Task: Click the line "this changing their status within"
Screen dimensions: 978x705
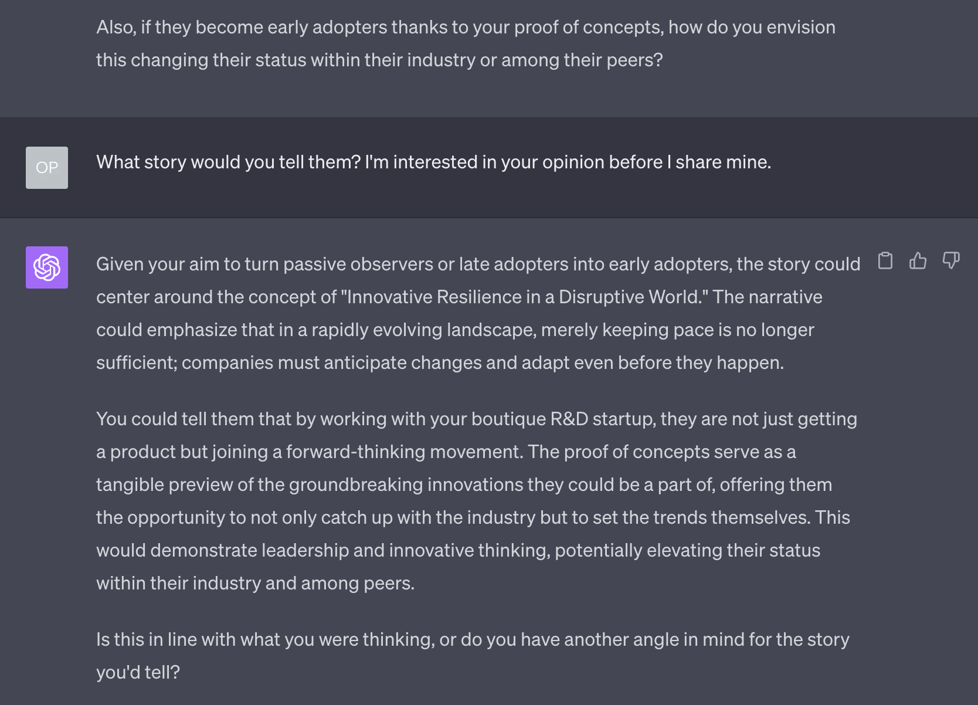Action: tap(379, 60)
